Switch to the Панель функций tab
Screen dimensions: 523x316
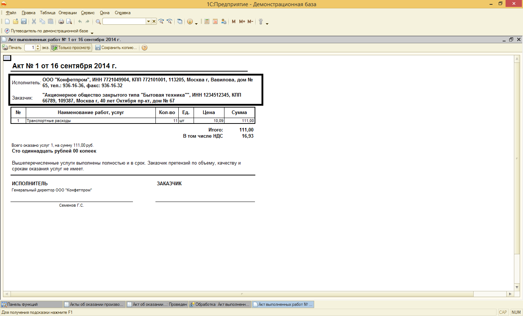tap(32, 304)
